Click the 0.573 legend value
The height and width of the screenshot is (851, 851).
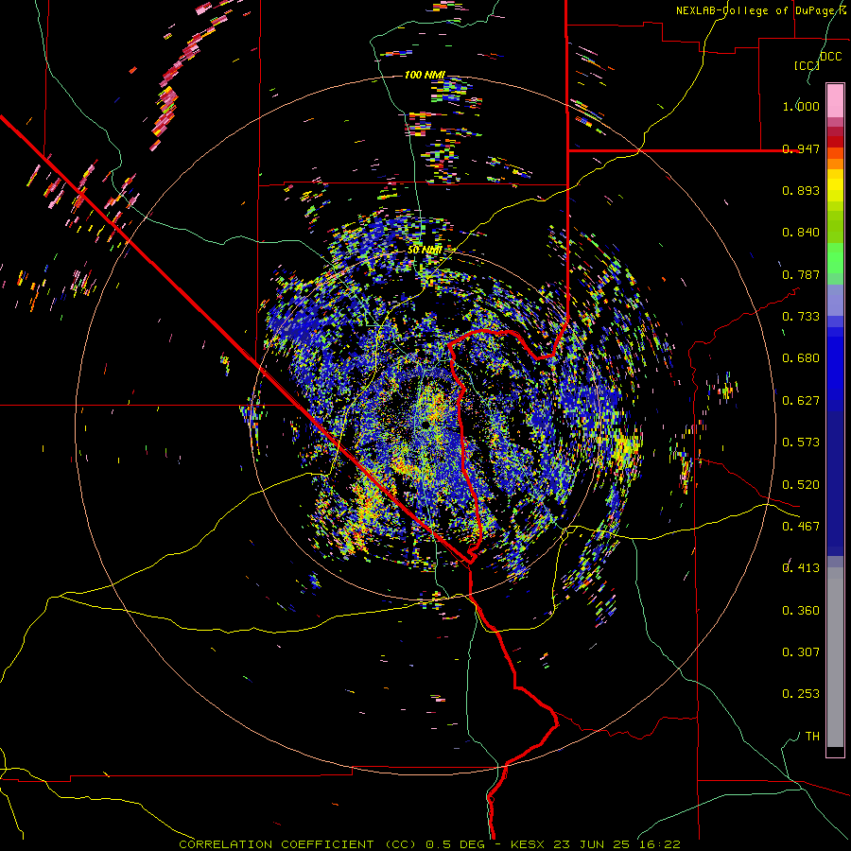[x=801, y=443]
